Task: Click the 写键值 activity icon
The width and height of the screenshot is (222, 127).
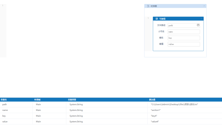Action: 157,19
